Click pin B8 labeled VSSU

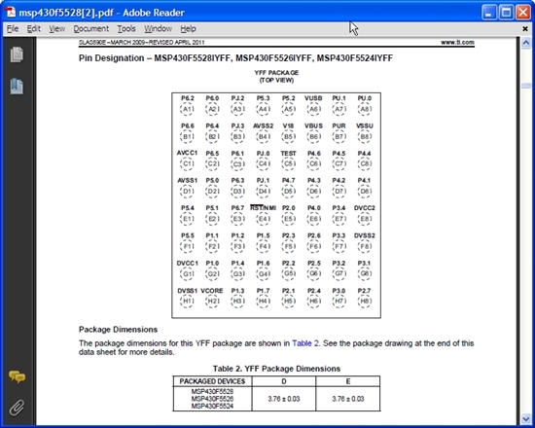365,136
